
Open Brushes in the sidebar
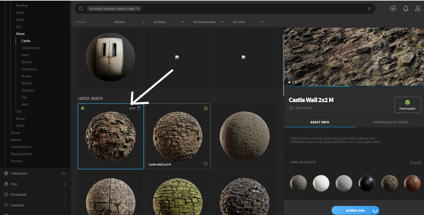(17, 161)
